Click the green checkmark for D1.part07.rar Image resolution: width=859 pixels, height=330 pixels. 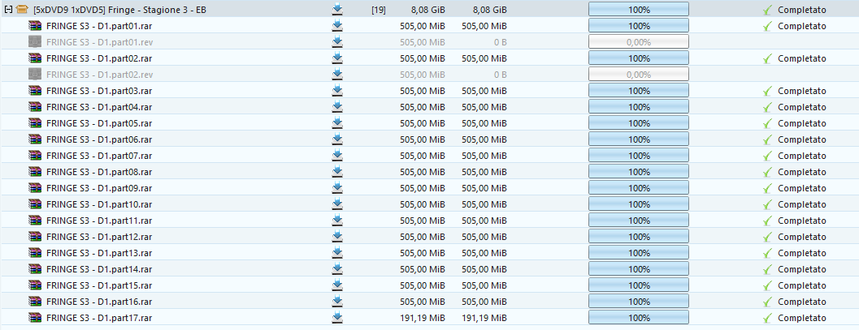click(x=767, y=156)
